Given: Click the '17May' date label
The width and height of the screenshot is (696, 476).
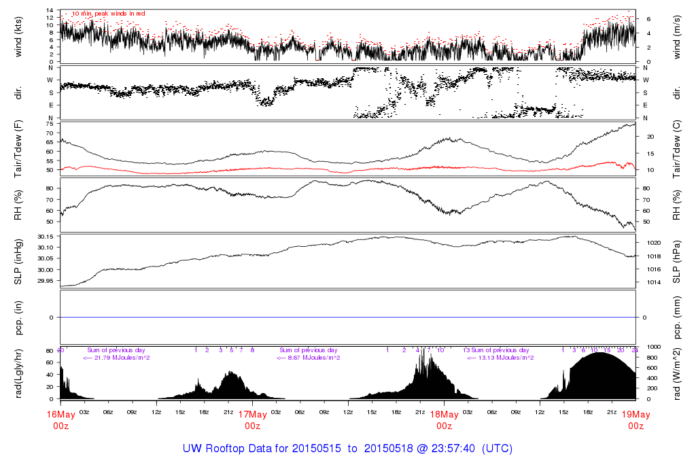Looking at the screenshot, I should pos(253,414).
